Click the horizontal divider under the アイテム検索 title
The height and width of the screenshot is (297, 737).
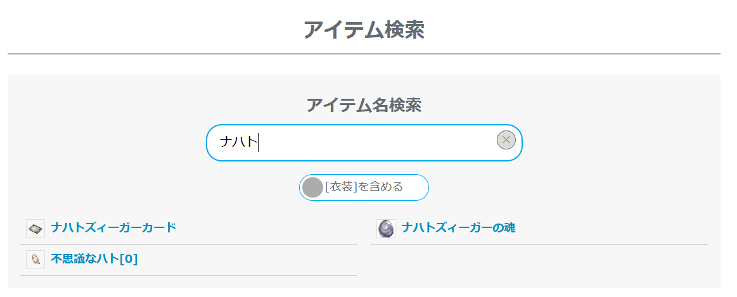click(x=364, y=54)
